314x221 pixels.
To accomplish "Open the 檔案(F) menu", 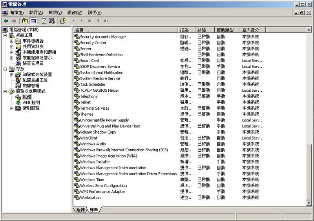I will tap(17, 13).
